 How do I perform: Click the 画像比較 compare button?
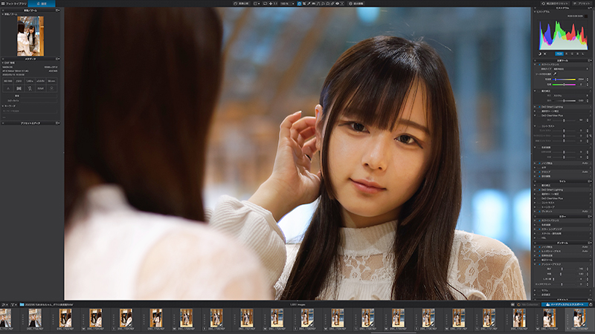pyautogui.click(x=241, y=4)
